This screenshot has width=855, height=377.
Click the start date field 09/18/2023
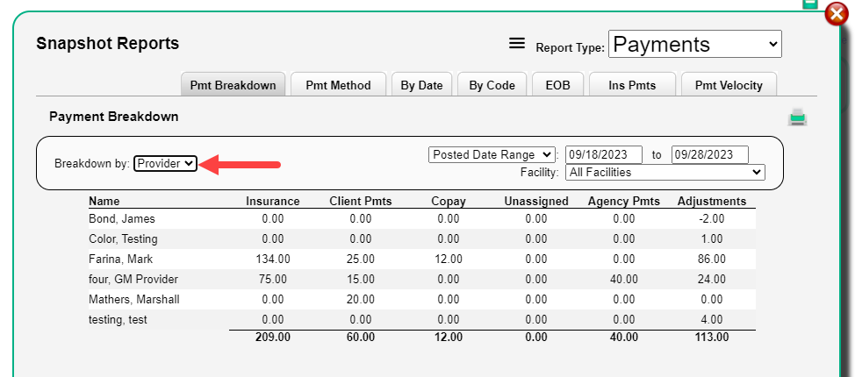coord(604,154)
